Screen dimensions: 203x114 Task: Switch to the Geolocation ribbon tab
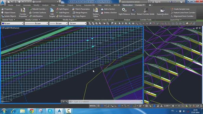(x=128, y=5)
